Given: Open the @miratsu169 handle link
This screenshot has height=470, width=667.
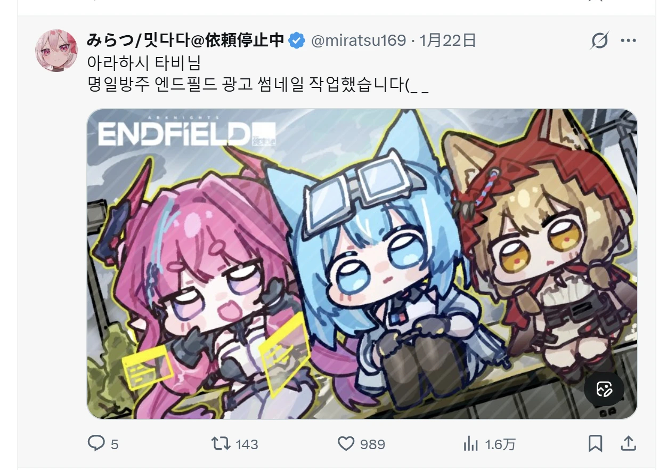Looking at the screenshot, I should point(359,40).
